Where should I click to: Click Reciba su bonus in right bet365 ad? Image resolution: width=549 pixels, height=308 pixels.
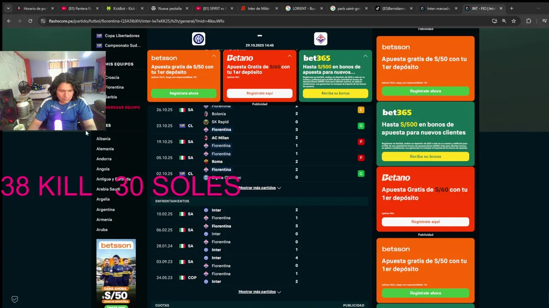pyautogui.click(x=425, y=157)
